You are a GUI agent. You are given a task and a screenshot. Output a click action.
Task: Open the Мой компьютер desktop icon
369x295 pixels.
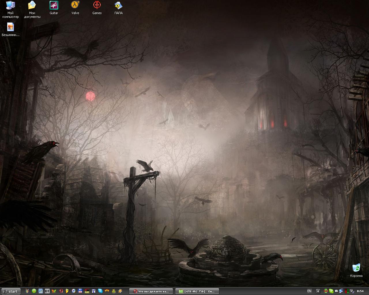click(x=10, y=10)
